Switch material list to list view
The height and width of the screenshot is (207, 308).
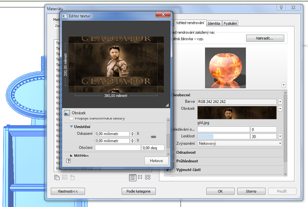(132, 177)
